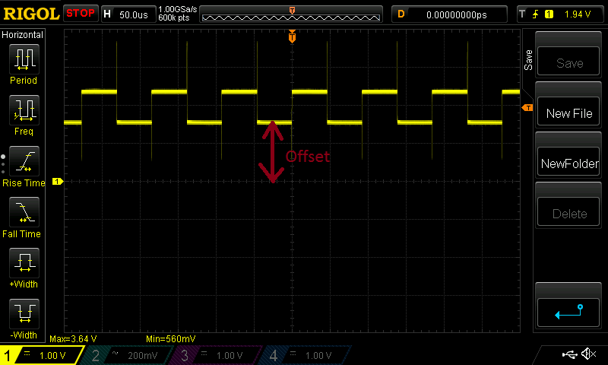Click the muted speaker sound icon
Image resolution: width=608 pixels, height=365 pixels.
(588, 354)
